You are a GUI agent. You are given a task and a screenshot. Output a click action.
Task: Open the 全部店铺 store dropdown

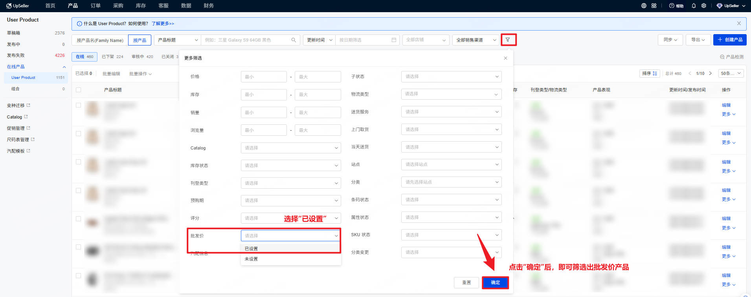coord(426,40)
